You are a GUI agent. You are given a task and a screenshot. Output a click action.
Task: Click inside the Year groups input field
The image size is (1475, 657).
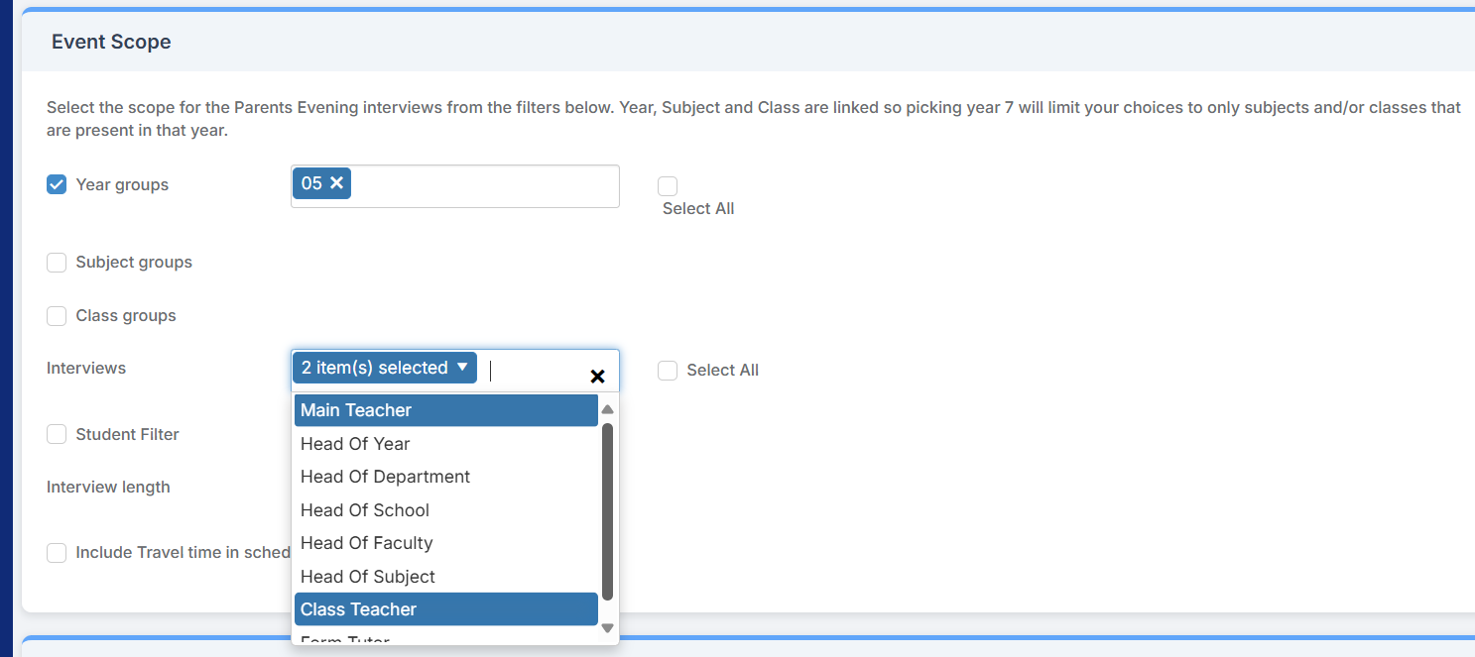click(x=484, y=185)
